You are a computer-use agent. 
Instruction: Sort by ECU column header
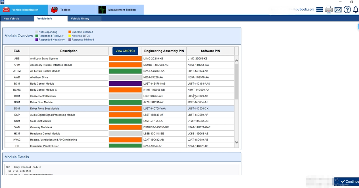17,51
